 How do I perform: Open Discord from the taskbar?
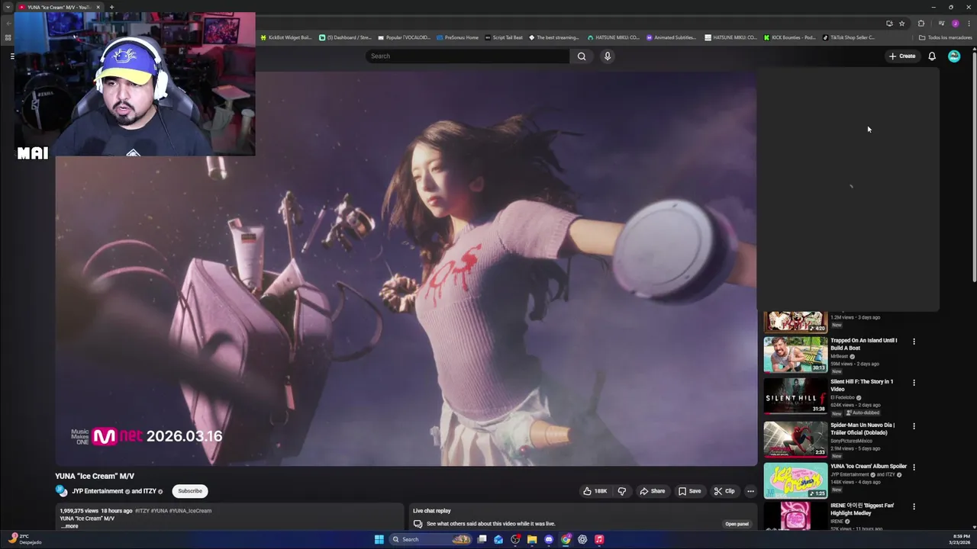[x=549, y=539]
